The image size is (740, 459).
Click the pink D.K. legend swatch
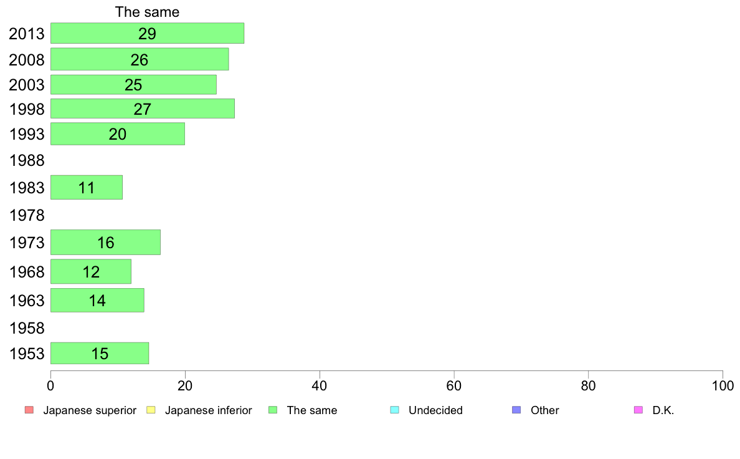click(638, 410)
